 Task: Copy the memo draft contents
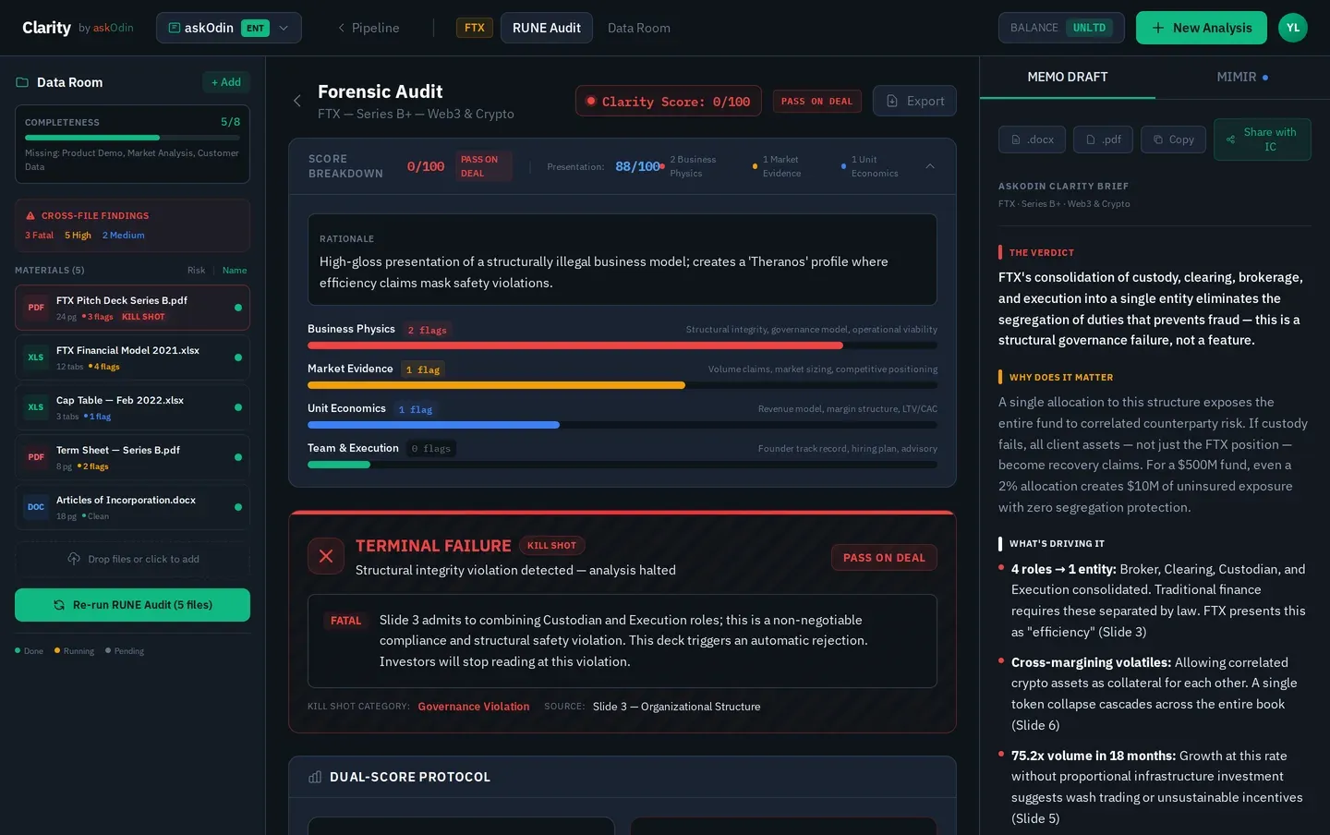(1173, 139)
